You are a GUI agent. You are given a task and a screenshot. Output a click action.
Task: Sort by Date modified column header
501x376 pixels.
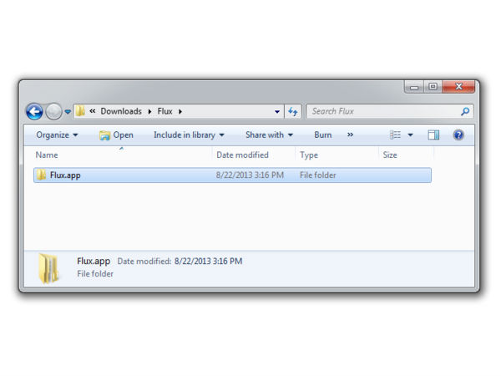tap(254, 155)
